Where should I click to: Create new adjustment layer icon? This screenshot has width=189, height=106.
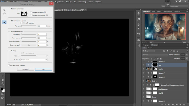click(173, 105)
